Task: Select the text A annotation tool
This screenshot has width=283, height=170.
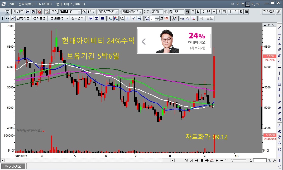Action: click(x=280, y=126)
